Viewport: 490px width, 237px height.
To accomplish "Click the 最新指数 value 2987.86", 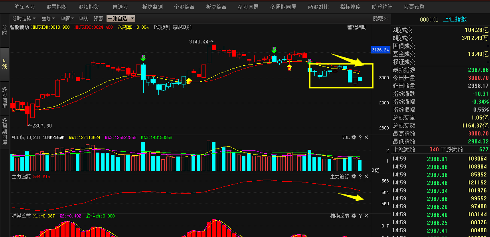I will pos(478,70).
